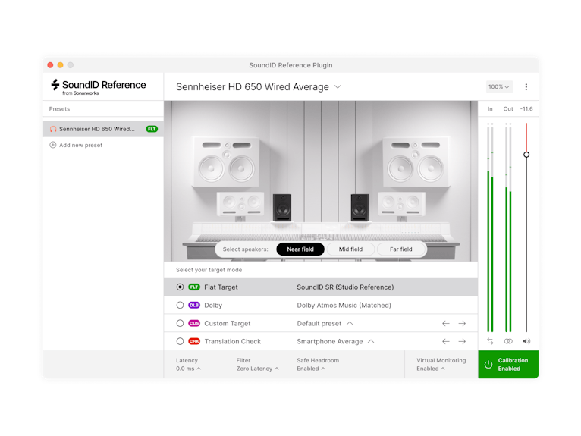Open the three-dot options menu
The image size is (581, 436).
(526, 87)
